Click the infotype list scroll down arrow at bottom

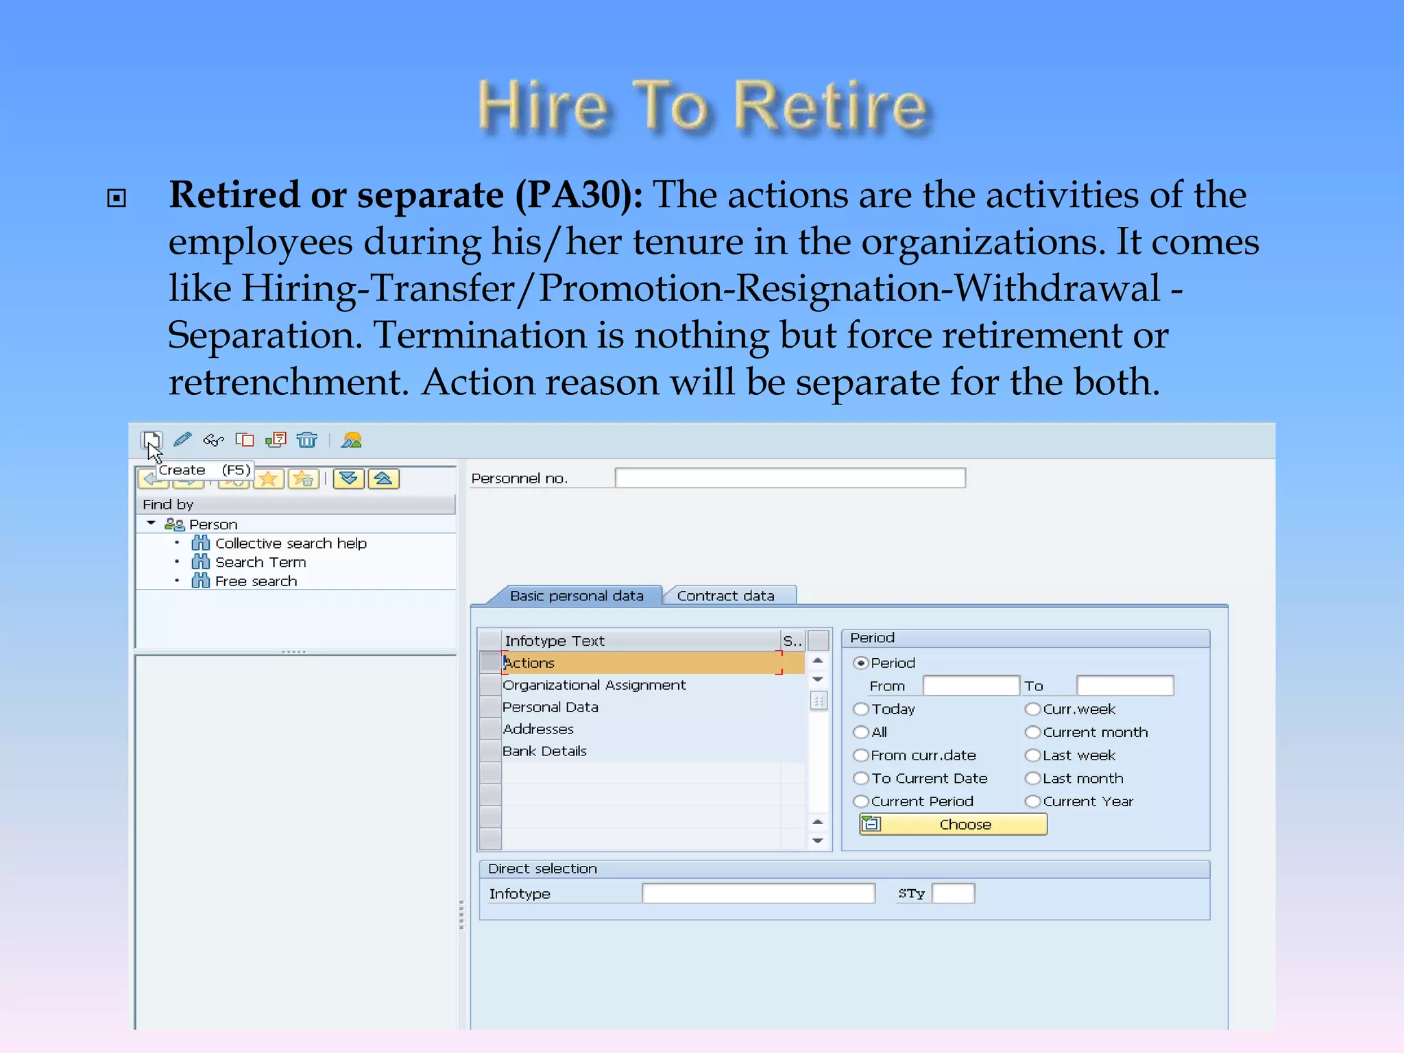tap(818, 840)
